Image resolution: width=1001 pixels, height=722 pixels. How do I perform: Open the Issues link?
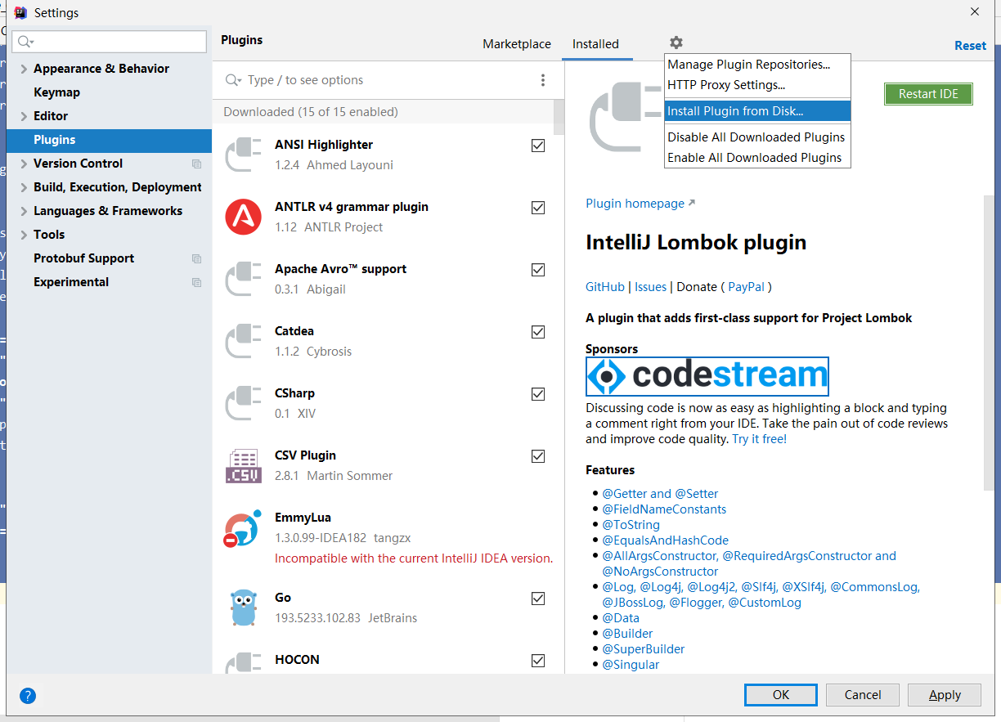point(651,287)
